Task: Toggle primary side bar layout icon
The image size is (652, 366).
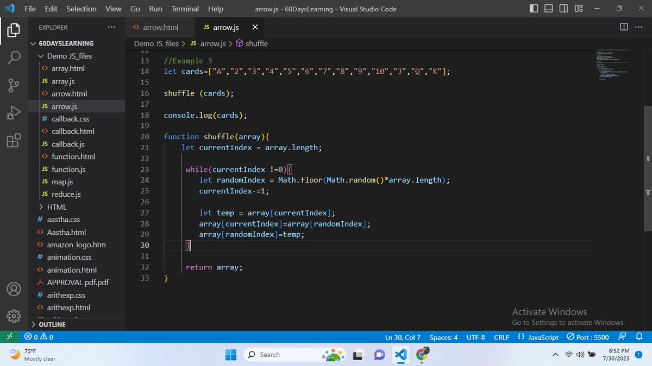Action: pyautogui.click(x=534, y=9)
